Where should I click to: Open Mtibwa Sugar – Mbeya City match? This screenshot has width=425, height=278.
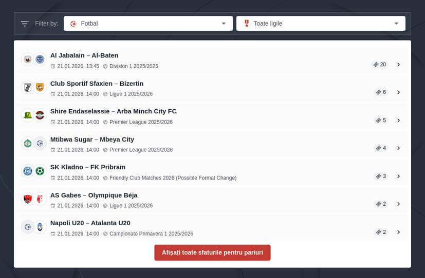[92, 140]
